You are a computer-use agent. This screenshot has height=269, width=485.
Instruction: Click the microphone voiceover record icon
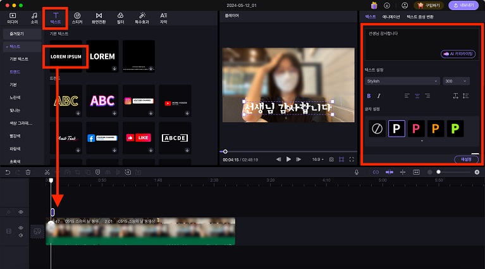(x=357, y=172)
